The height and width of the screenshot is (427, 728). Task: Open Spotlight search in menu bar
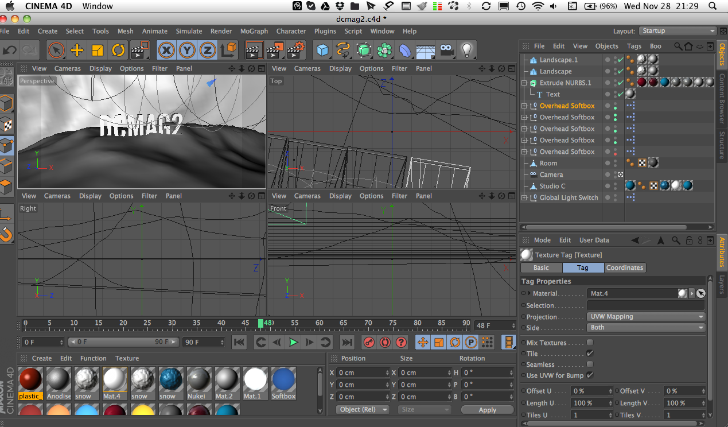point(713,6)
